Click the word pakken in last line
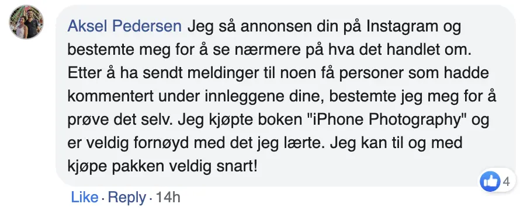The image size is (520, 211). (x=138, y=167)
